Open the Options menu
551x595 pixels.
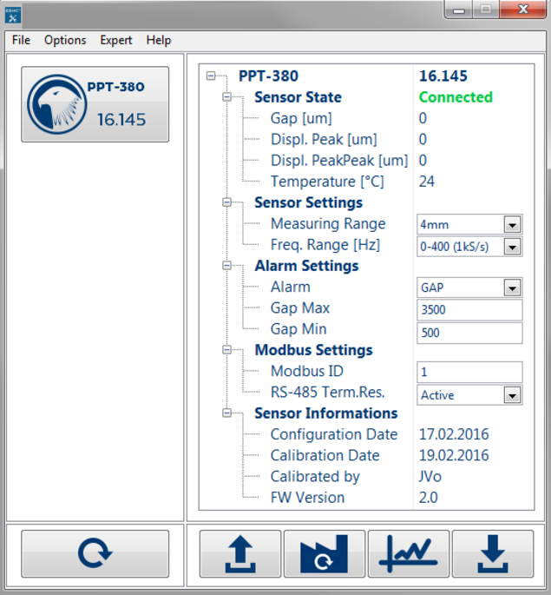pos(65,40)
